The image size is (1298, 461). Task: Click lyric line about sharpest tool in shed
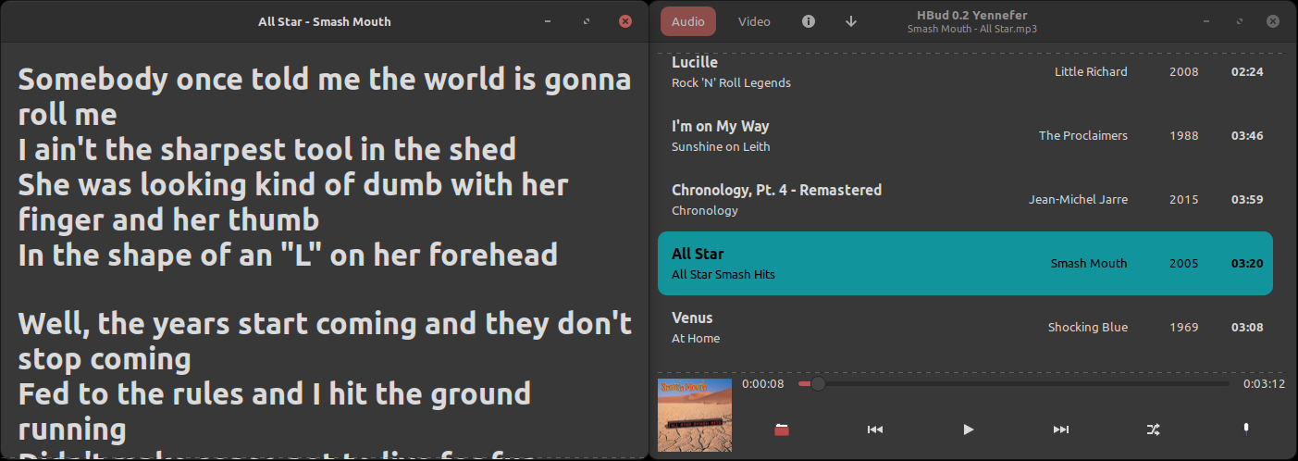click(267, 149)
